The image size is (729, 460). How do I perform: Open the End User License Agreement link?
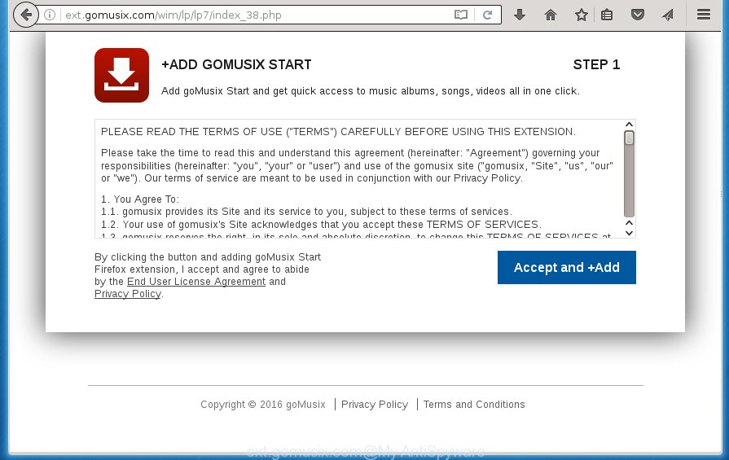point(196,282)
